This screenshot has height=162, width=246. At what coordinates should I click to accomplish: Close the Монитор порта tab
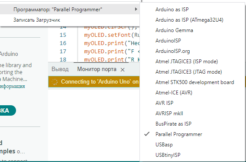(x=123, y=70)
